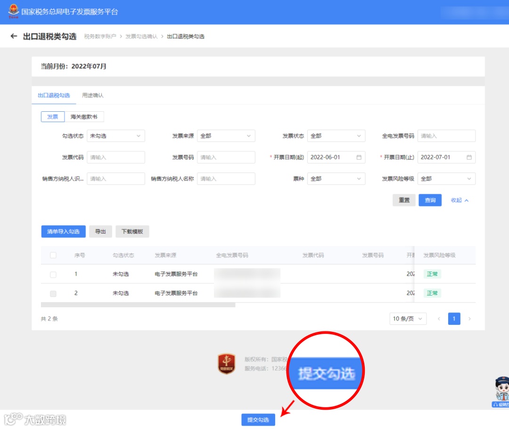Collapse filters with 收起 link

[x=460, y=200]
